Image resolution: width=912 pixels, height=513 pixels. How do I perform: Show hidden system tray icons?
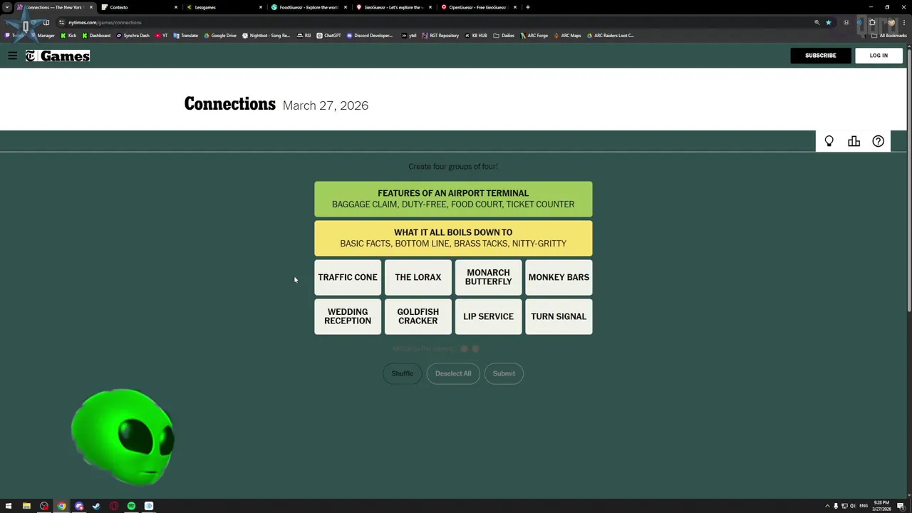click(827, 506)
